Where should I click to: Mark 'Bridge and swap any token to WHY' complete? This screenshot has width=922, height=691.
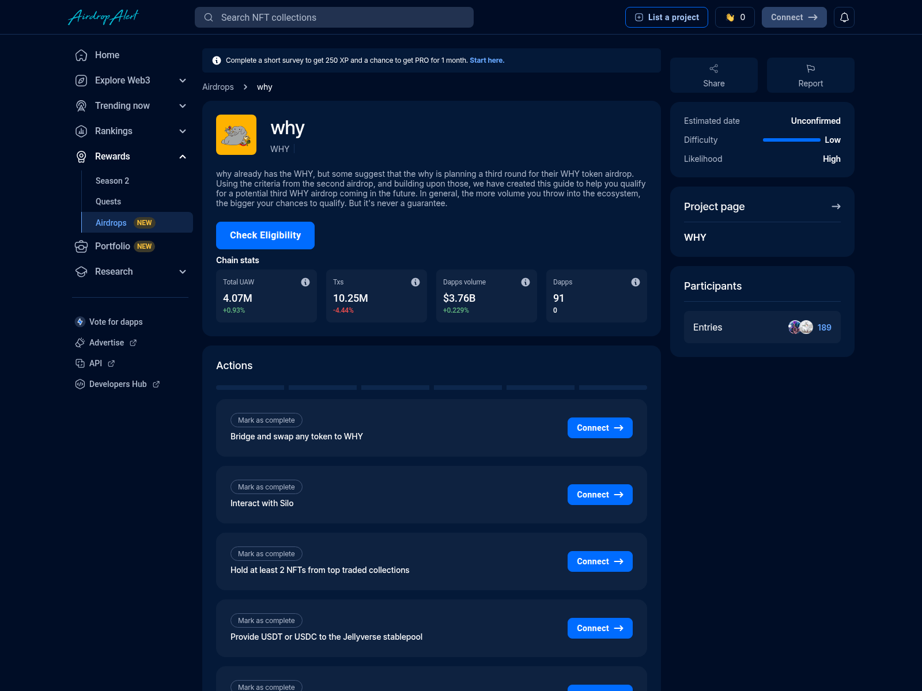266,420
